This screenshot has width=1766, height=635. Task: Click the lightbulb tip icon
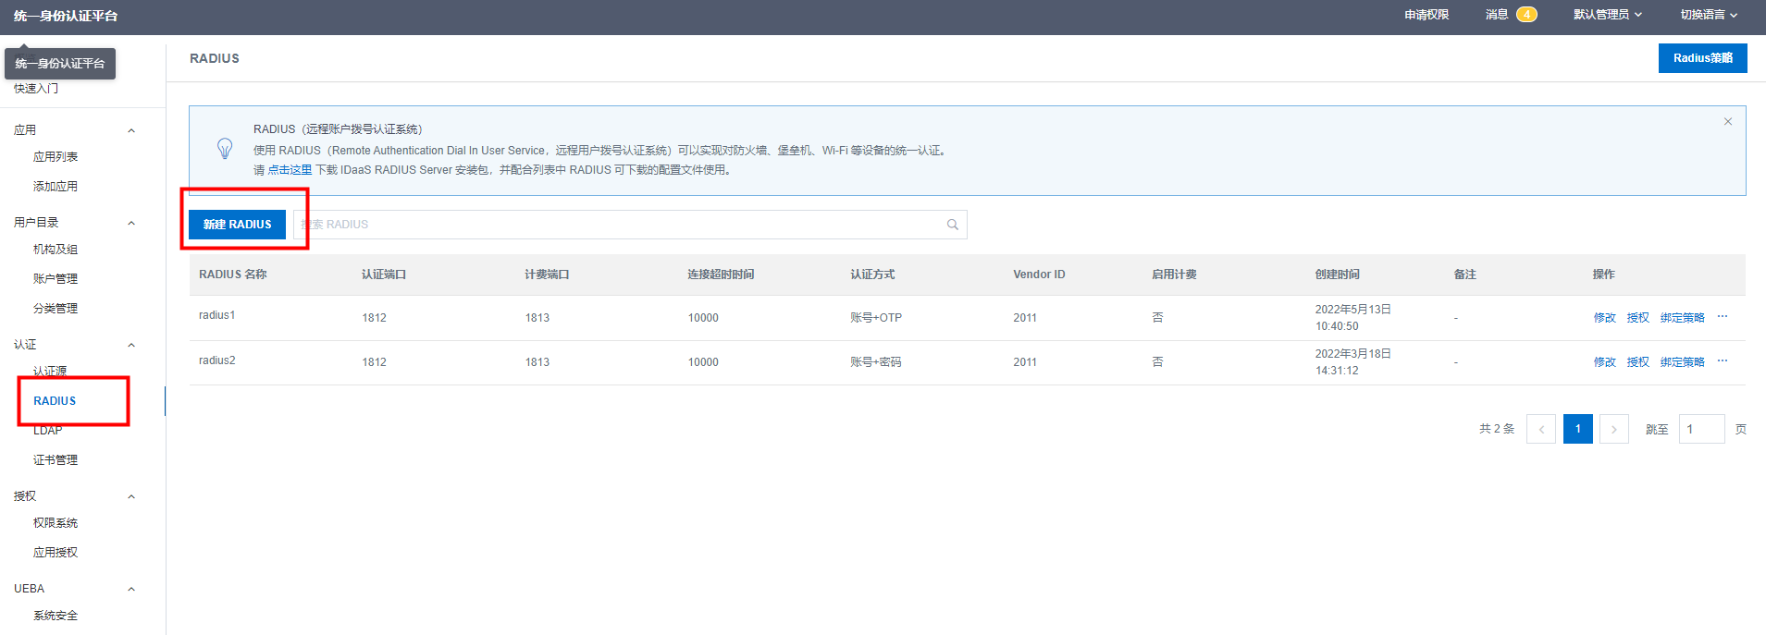point(225,149)
